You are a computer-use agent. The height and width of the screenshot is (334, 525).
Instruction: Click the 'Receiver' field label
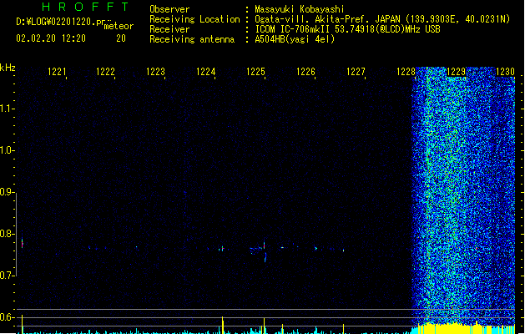click(169, 29)
